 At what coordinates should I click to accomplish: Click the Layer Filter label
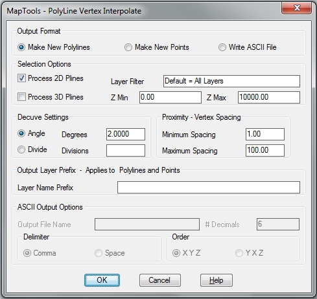click(x=127, y=82)
